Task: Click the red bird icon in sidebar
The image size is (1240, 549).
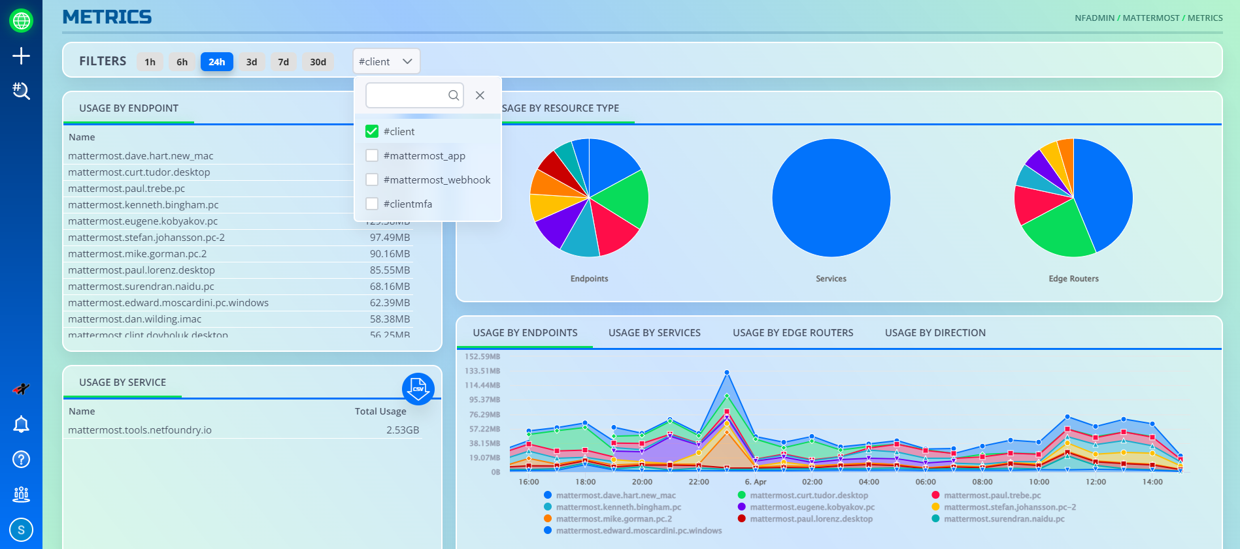Action: 21,389
